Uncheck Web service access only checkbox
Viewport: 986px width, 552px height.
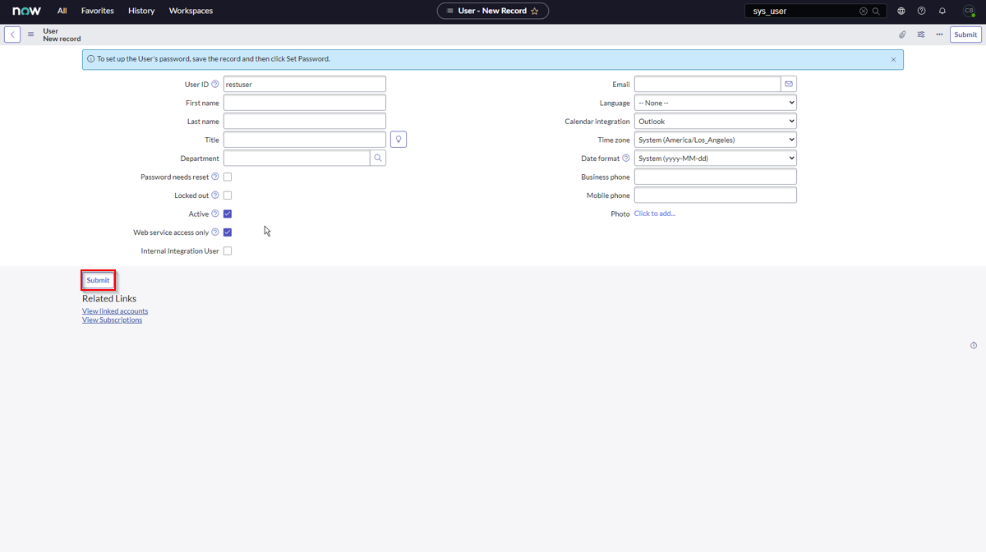tap(228, 232)
